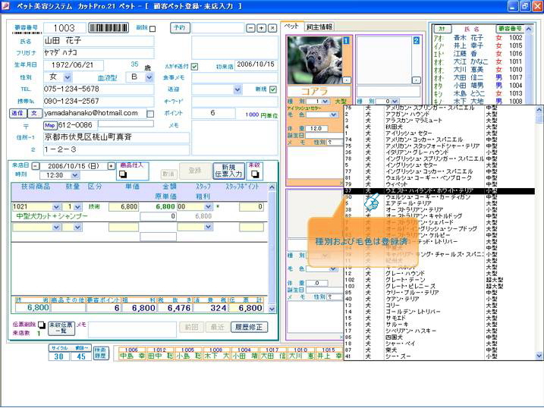Image resolution: width=544 pixels, height=408 pixels.
Task: Open the 時刻 12:30 time dropdown
Action: coord(75,175)
